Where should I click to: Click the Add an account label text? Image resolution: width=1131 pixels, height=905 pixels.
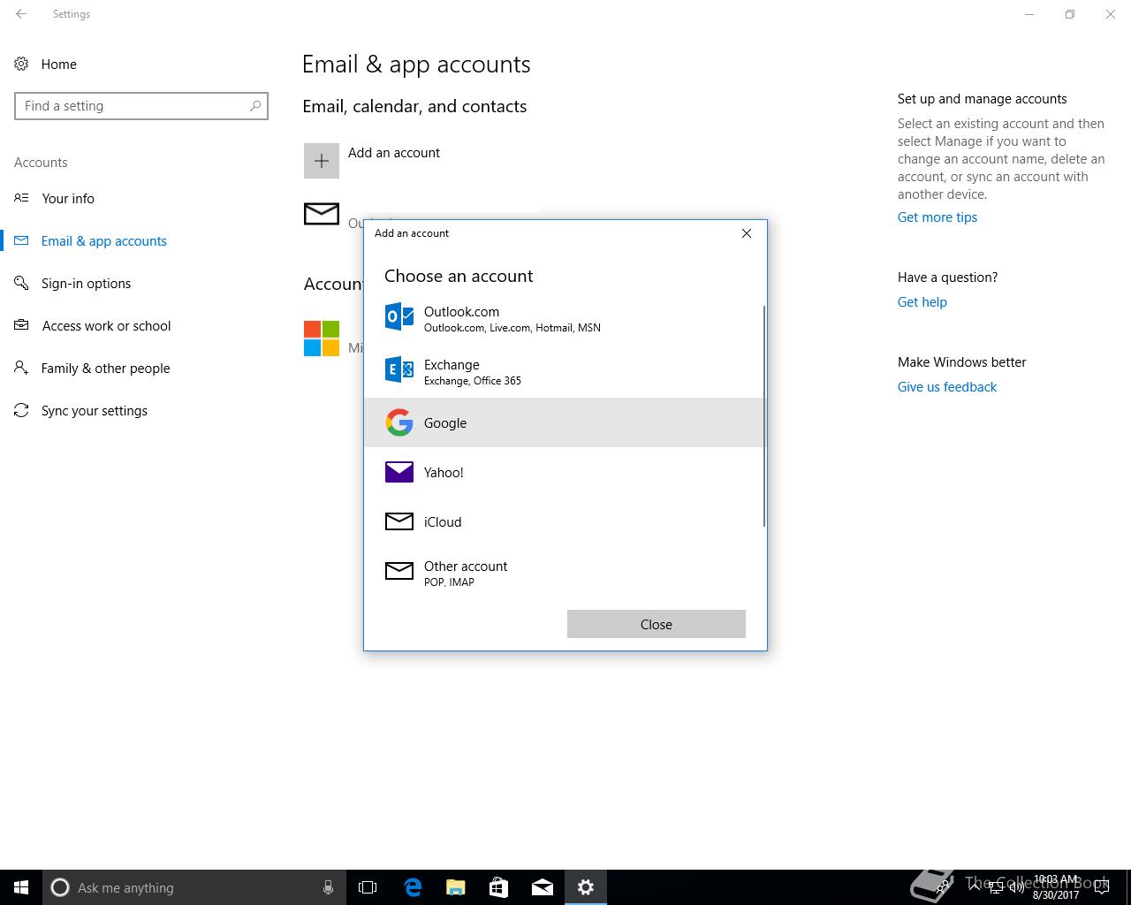(394, 153)
